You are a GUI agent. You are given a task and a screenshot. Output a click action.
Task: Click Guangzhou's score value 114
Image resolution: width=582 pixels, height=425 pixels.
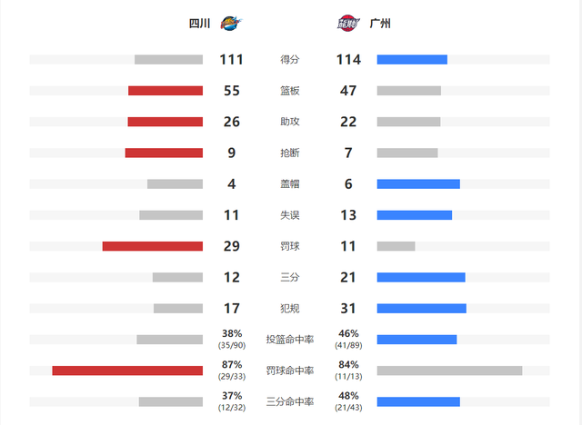pos(348,60)
